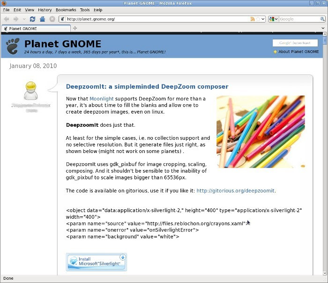Follow the Moonlight link
The width and height of the screenshot is (328, 283).
pos(102,99)
